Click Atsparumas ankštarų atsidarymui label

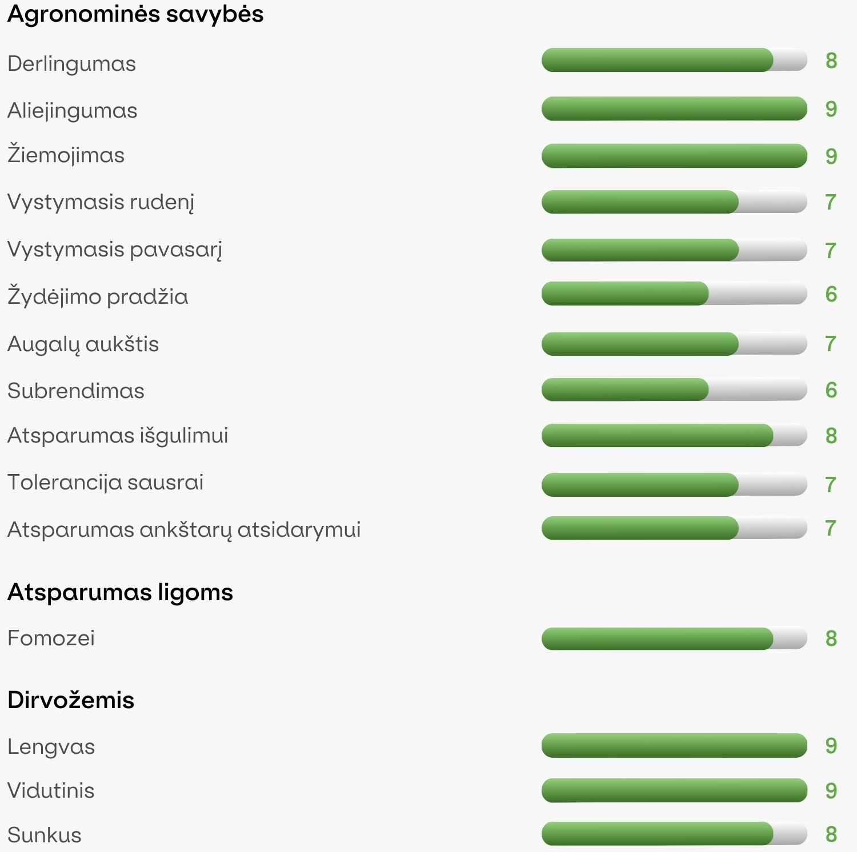[x=184, y=530]
